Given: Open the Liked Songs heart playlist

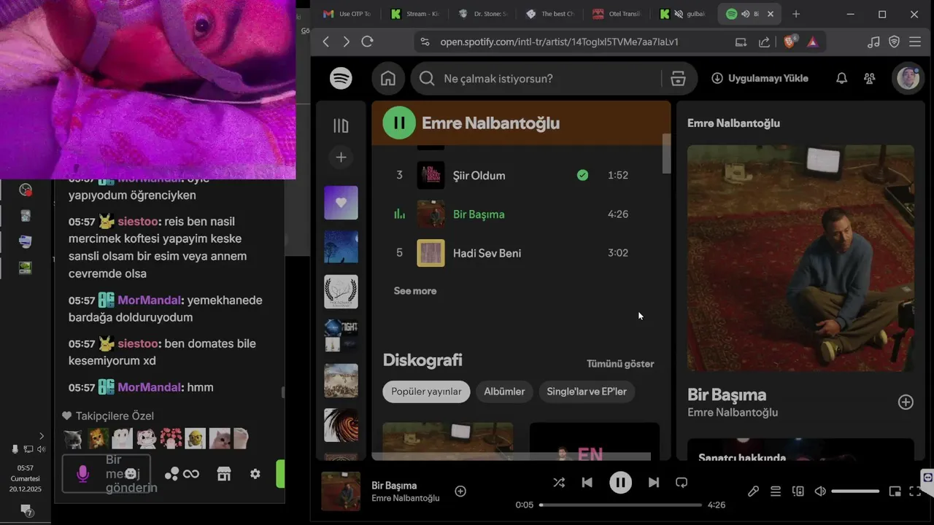Looking at the screenshot, I should click(x=341, y=203).
